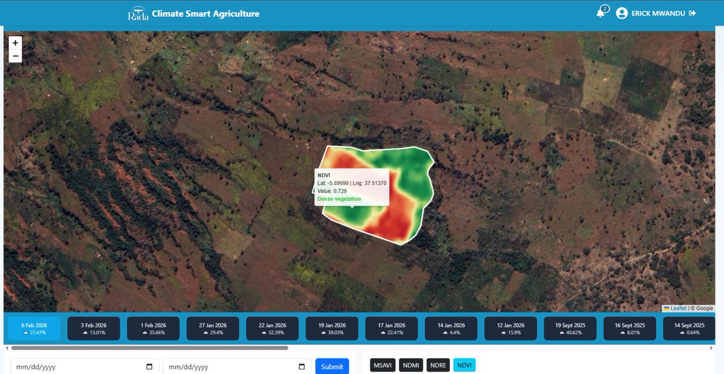
Task: Click the second date input field
Action: coord(237,367)
